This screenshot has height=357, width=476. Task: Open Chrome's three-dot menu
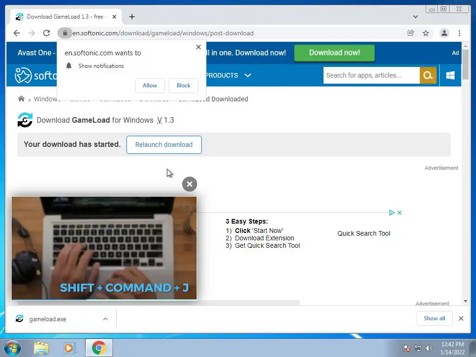pos(459,33)
